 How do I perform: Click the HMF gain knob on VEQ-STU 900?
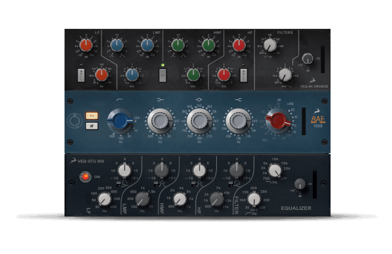click(x=199, y=170)
